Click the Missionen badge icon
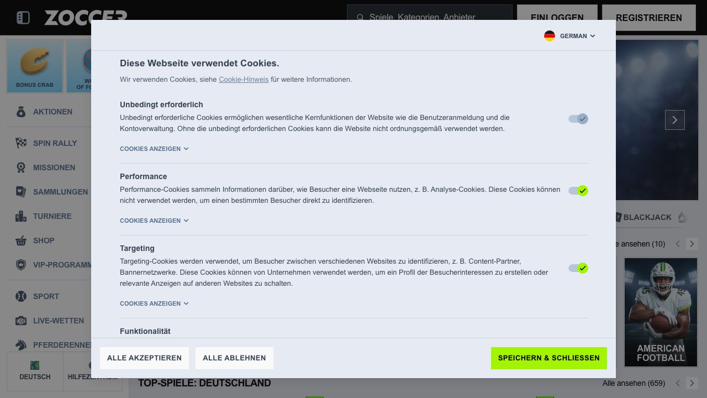The height and width of the screenshot is (398, 707). [21, 167]
